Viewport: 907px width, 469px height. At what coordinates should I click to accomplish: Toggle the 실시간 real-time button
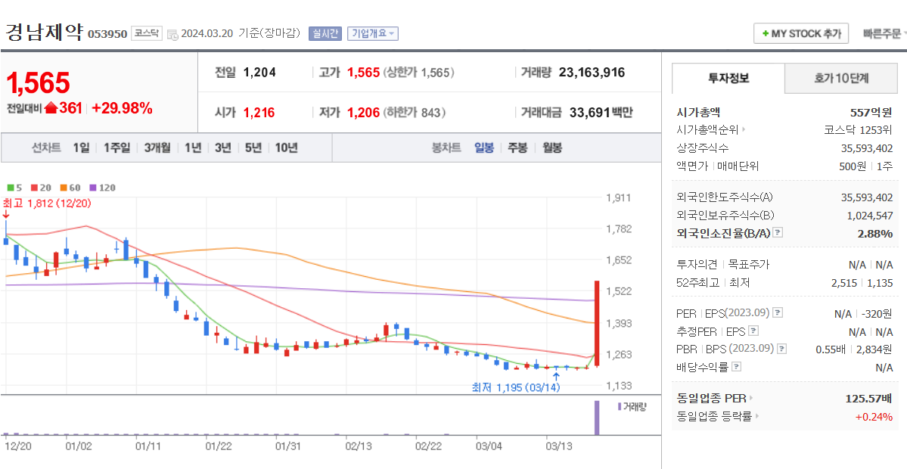click(x=326, y=33)
